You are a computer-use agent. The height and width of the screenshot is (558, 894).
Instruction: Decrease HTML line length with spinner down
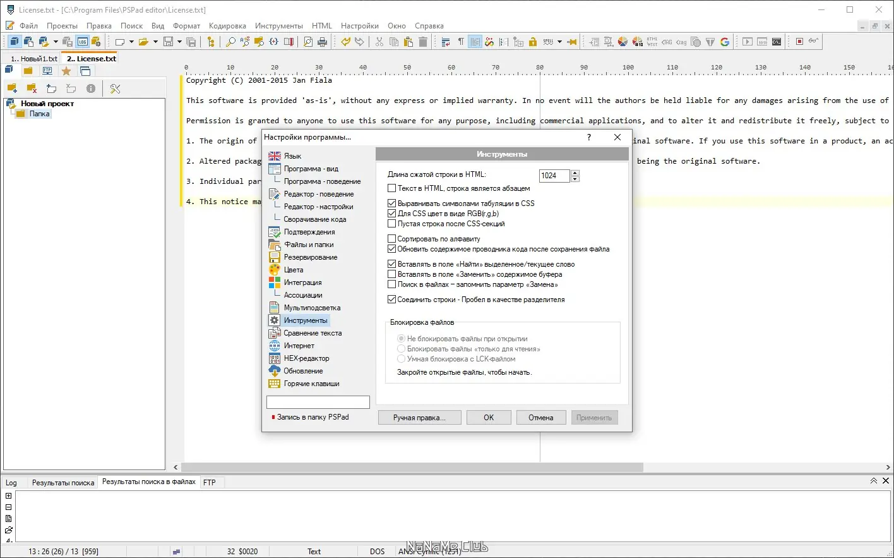point(575,179)
